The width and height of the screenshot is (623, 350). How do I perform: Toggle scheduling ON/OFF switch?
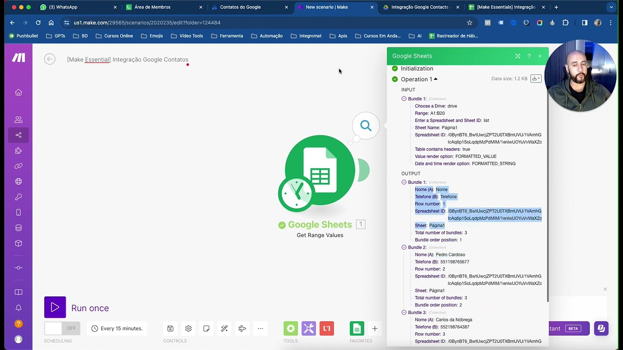62,329
